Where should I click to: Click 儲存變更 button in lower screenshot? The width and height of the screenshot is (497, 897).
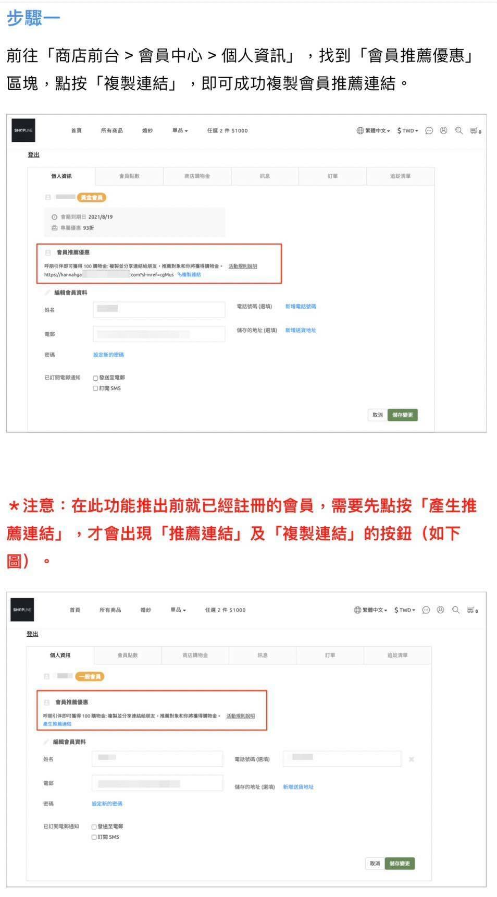400,864
